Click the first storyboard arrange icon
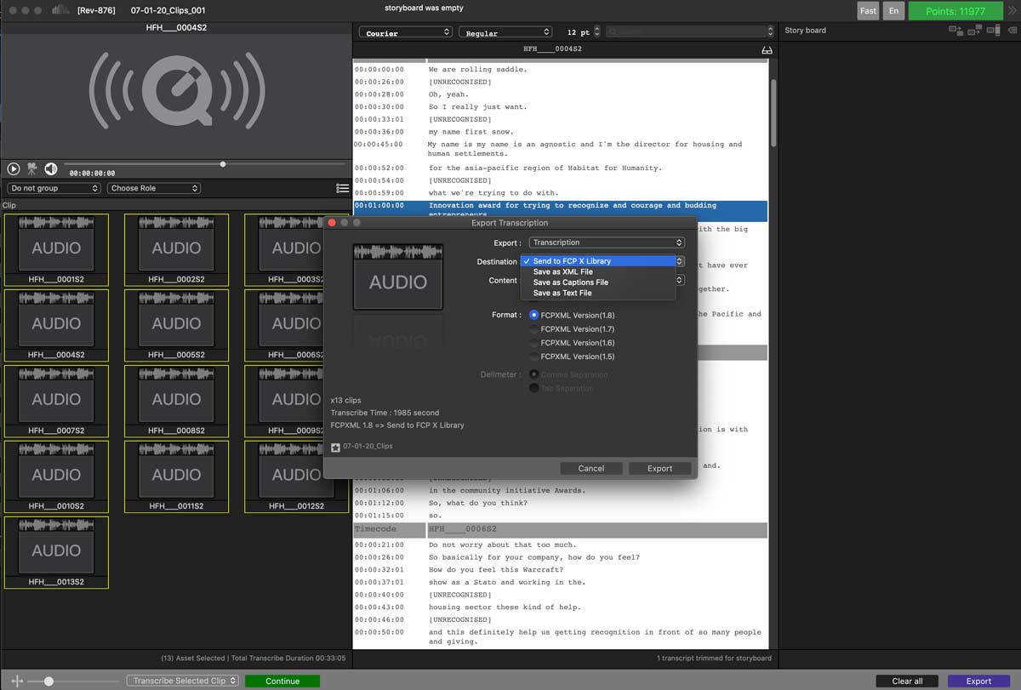This screenshot has height=690, width=1021. click(955, 30)
